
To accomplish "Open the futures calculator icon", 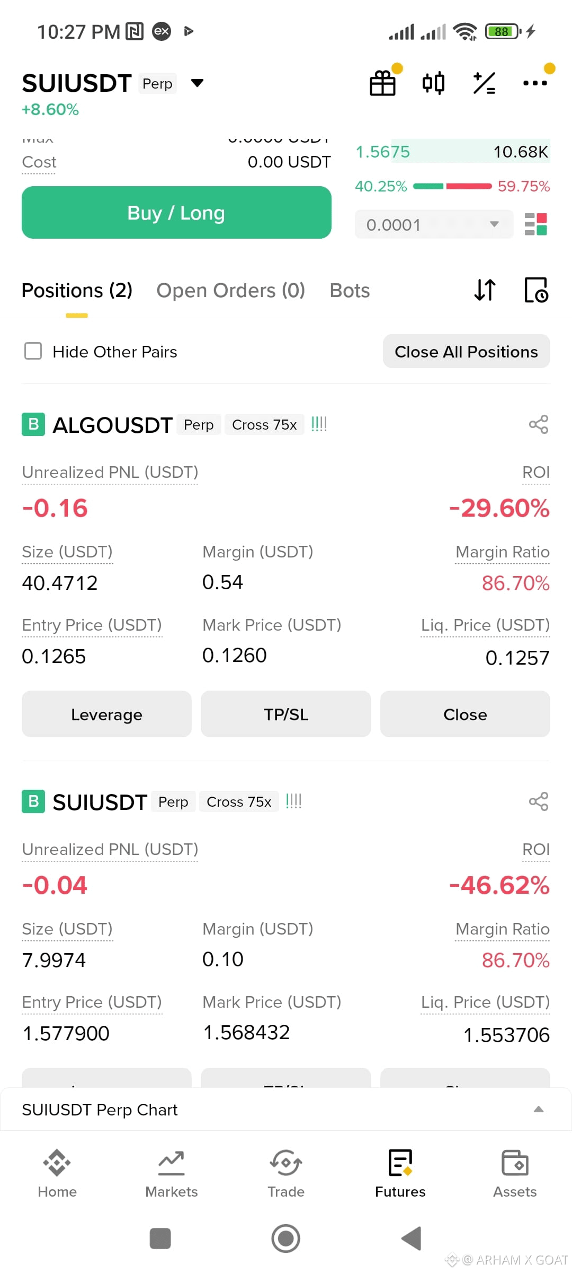I will [x=484, y=83].
